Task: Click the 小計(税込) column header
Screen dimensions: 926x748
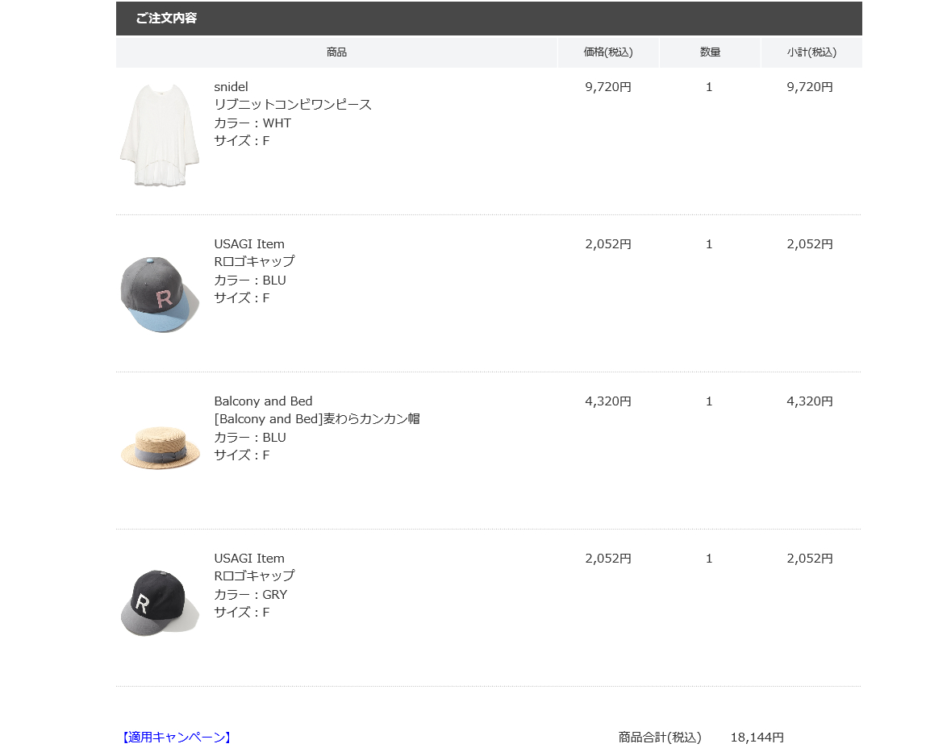Action: [x=811, y=52]
